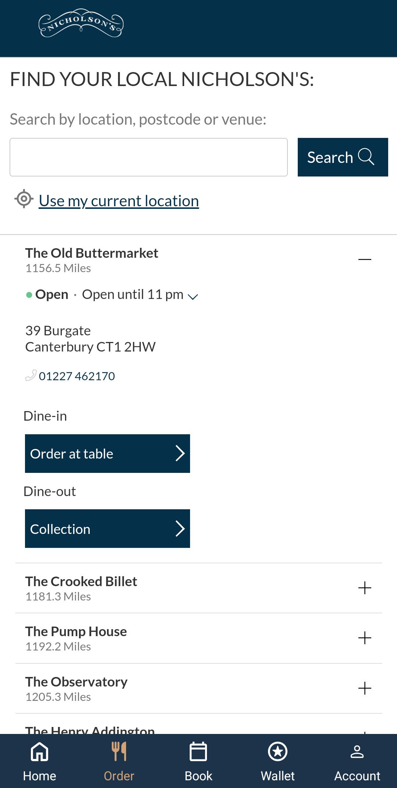Viewport: 397px width, 788px height.
Task: Show opening hours dropdown chevron
Action: point(193,296)
